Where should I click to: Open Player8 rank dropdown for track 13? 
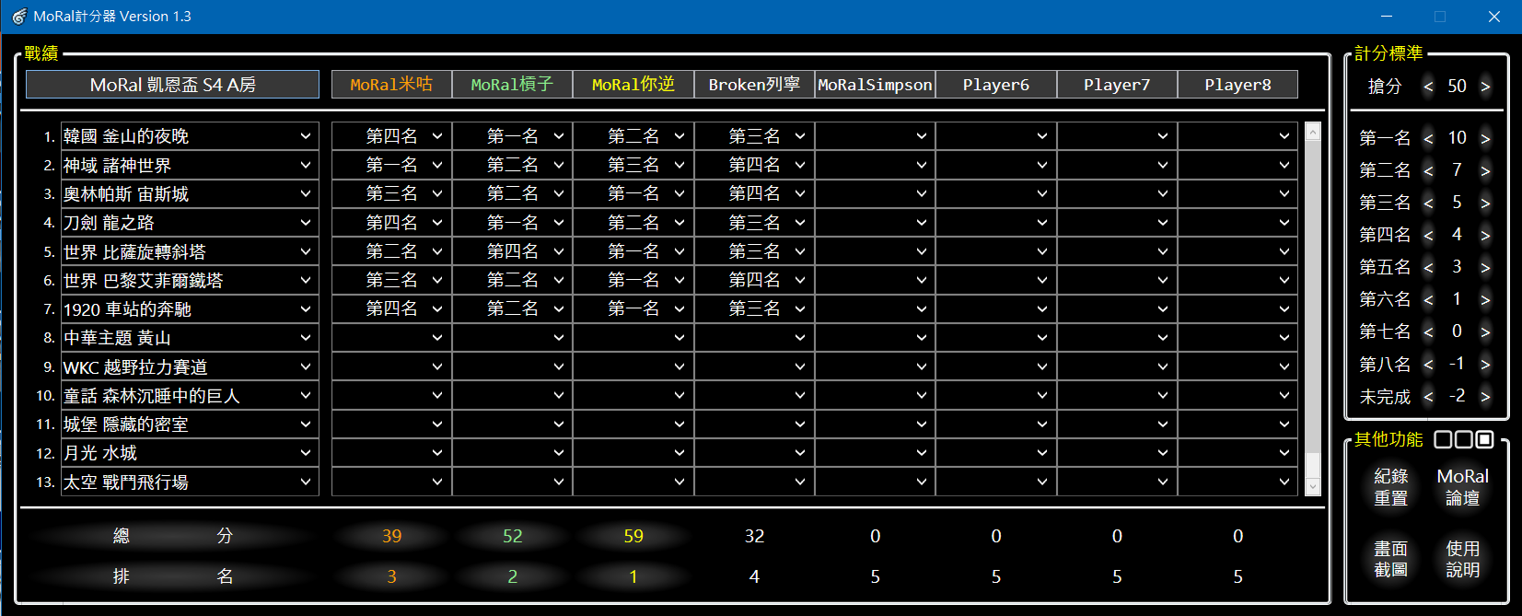(1237, 482)
